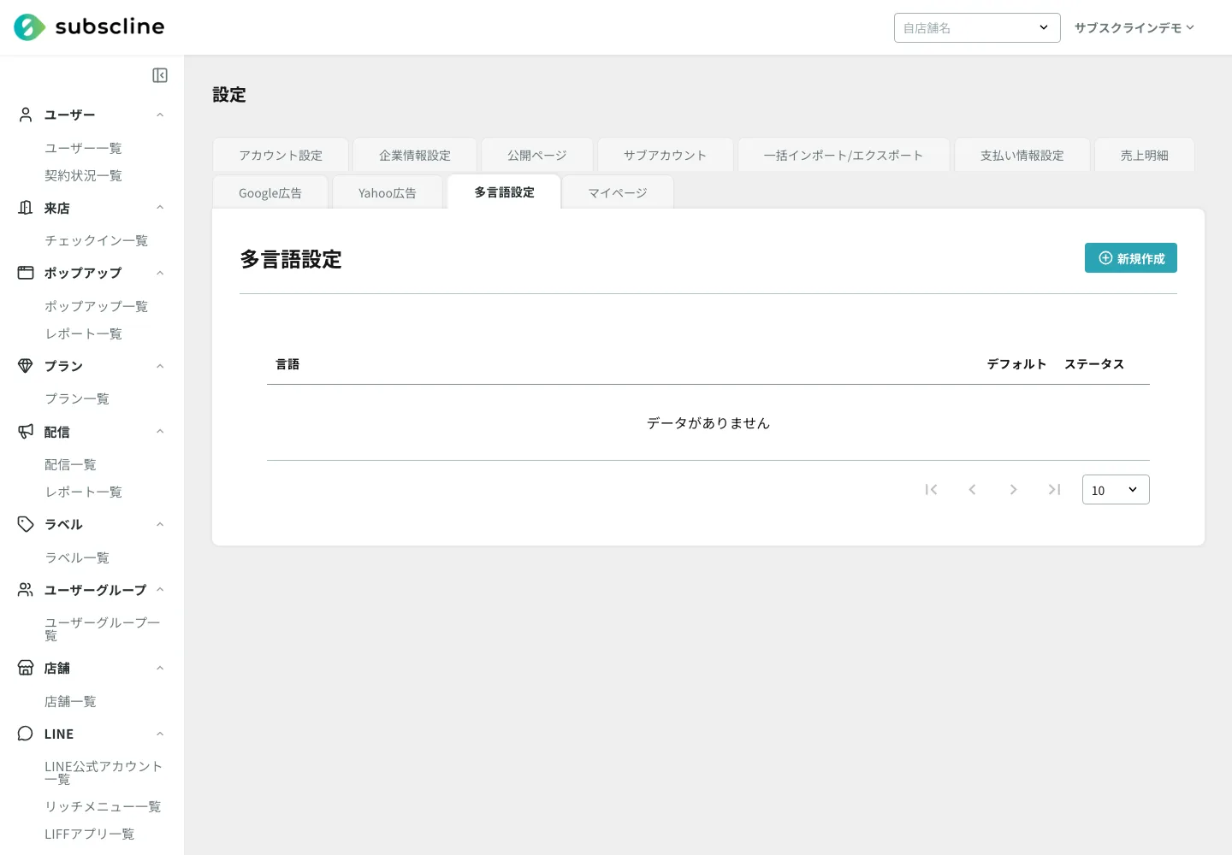
Task: Go to first page of table
Action: pos(931,490)
